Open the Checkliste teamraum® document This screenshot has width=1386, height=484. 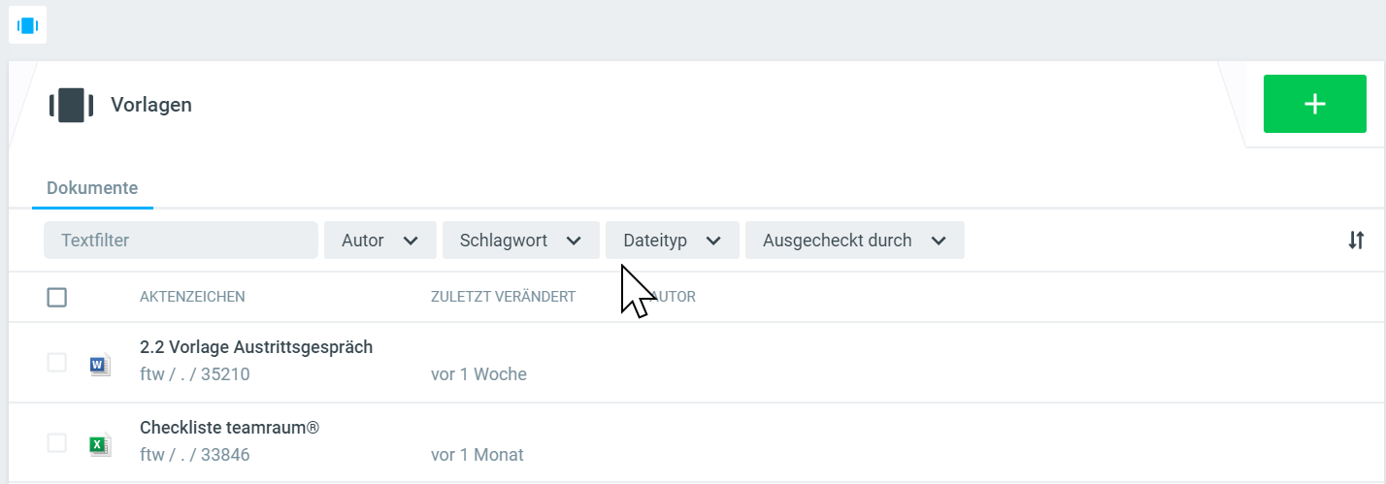coord(229,428)
